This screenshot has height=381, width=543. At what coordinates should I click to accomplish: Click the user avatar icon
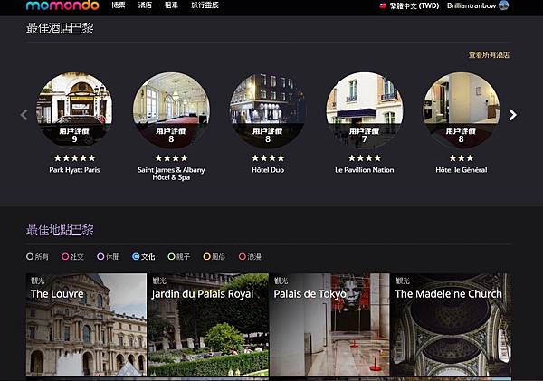503,5
